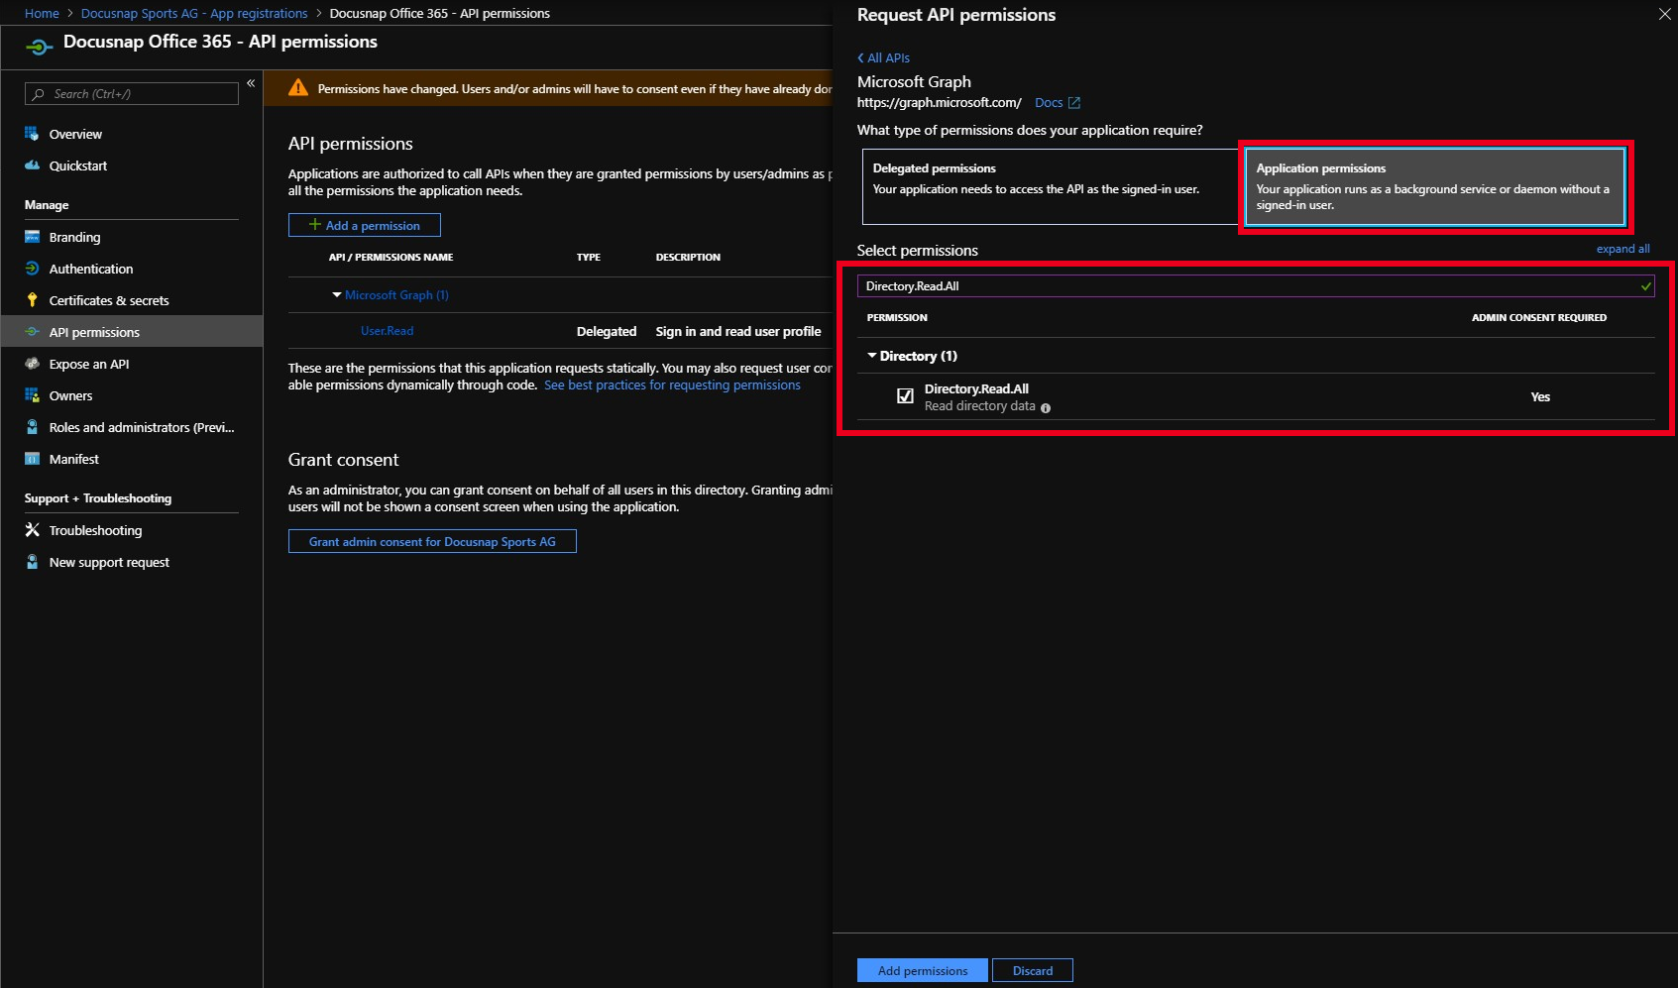Screen dimensions: 1678x988
Task: Click the Certificates & secrets key icon
Action: click(x=32, y=300)
